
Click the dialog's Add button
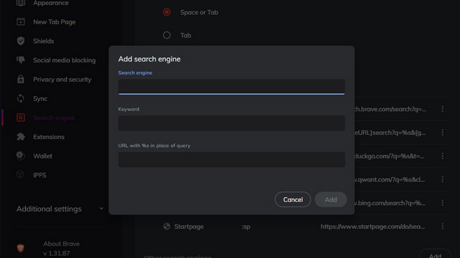tap(331, 199)
